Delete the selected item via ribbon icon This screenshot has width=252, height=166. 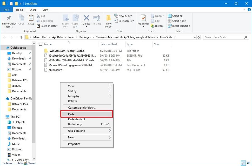coord(86,19)
